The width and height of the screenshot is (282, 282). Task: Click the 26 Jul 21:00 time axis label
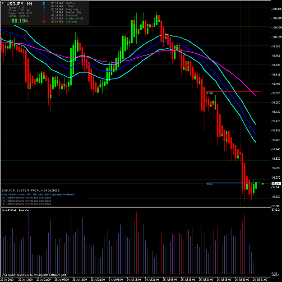click(260, 280)
